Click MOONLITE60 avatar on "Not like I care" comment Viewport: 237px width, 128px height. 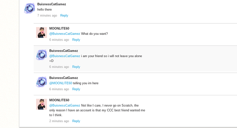pos(42,104)
